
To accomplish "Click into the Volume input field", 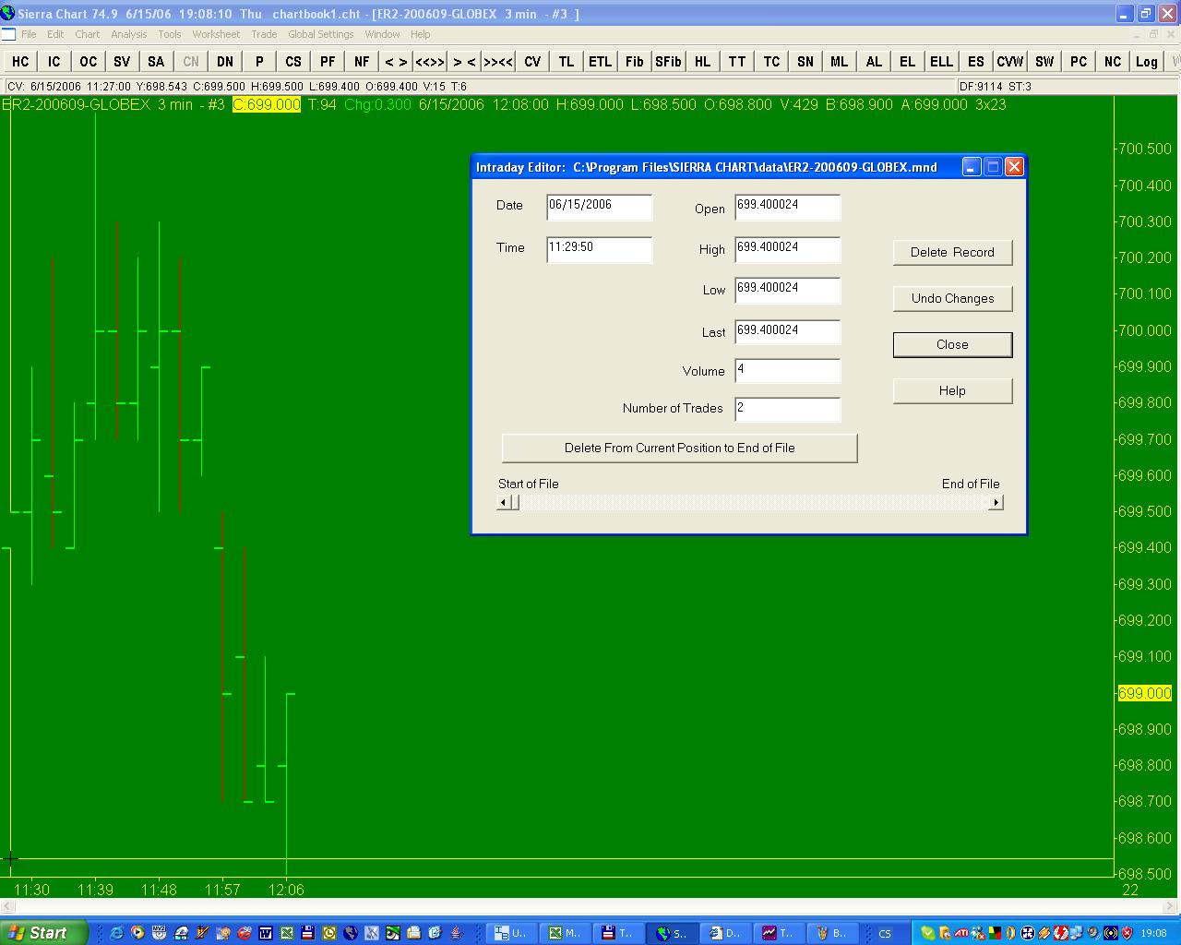I will tap(787, 370).
